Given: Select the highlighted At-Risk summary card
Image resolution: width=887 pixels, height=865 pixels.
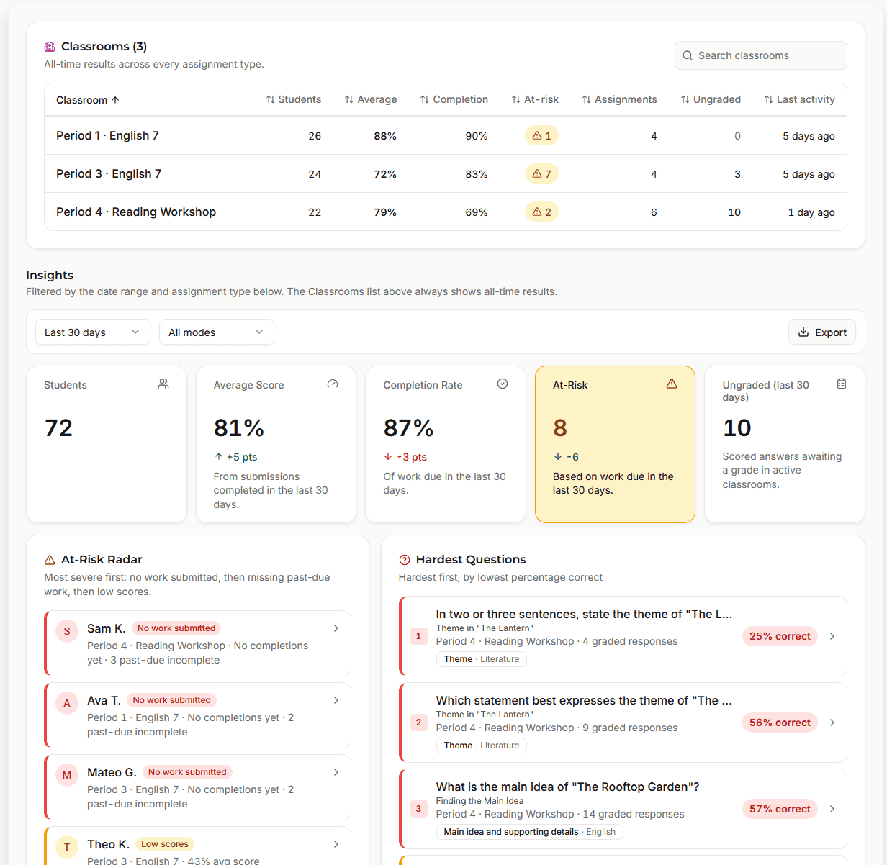Looking at the screenshot, I should [x=615, y=444].
